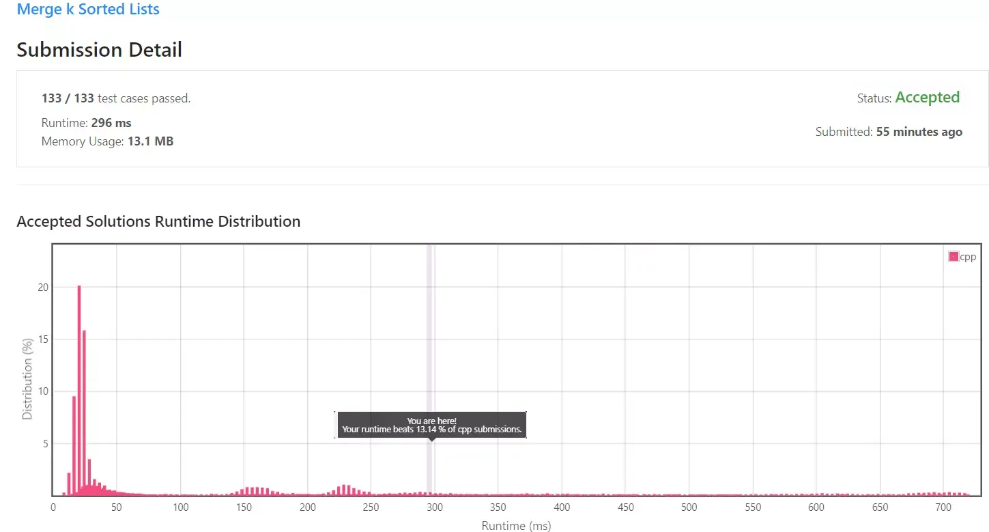Click the Submission Detail heading
This screenshot has height=532, width=989.
[100, 50]
